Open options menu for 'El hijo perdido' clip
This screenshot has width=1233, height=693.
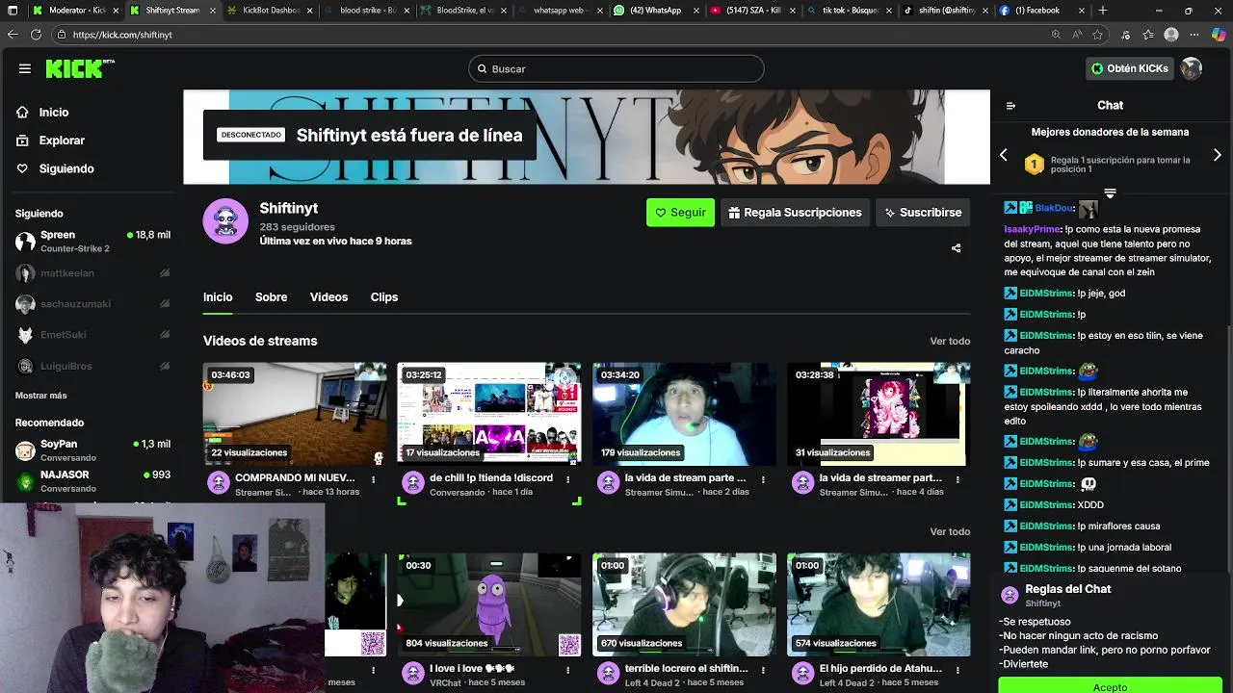coord(958,670)
